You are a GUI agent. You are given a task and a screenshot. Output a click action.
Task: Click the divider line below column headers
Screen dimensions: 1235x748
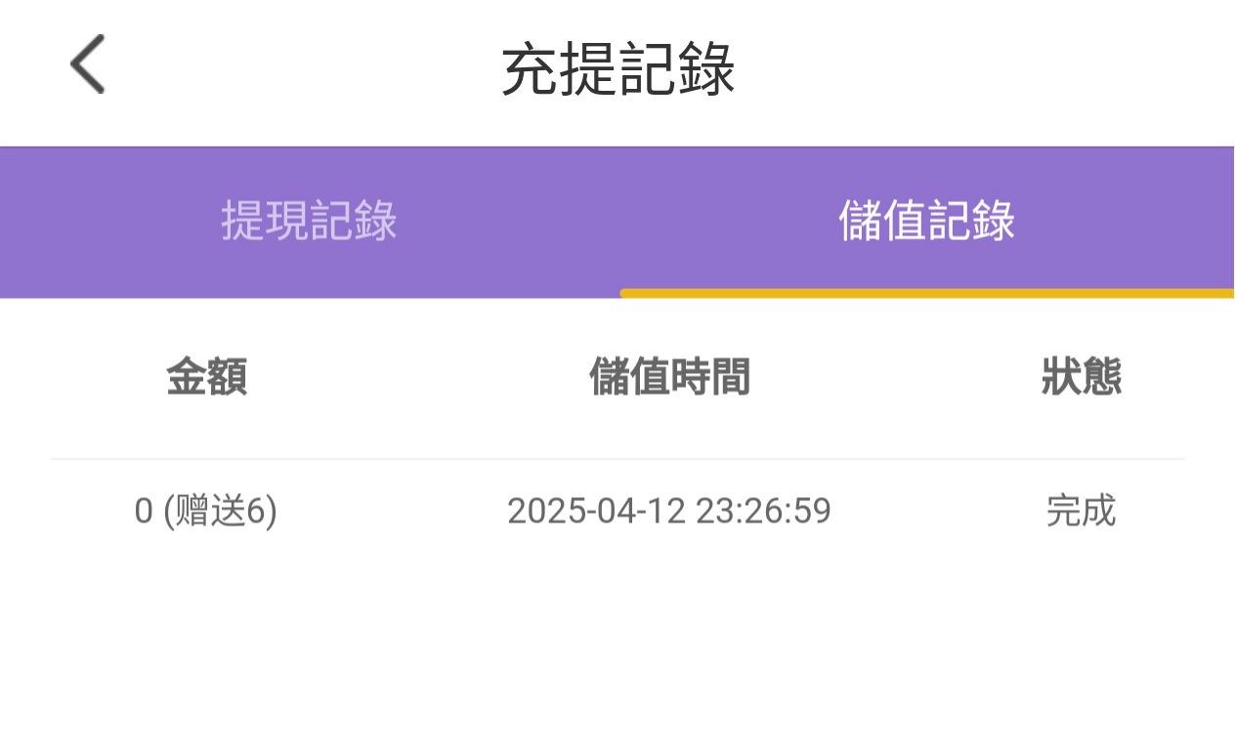(x=617, y=459)
